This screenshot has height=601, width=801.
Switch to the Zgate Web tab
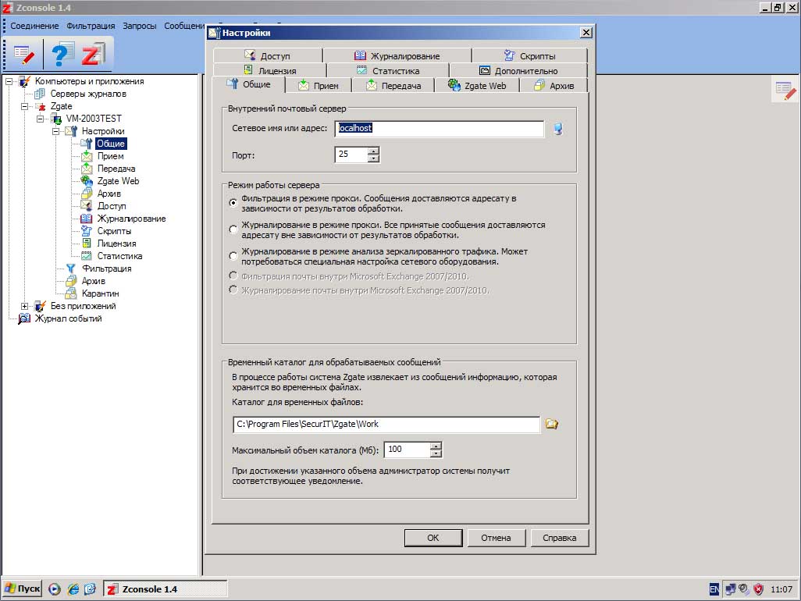coord(476,86)
